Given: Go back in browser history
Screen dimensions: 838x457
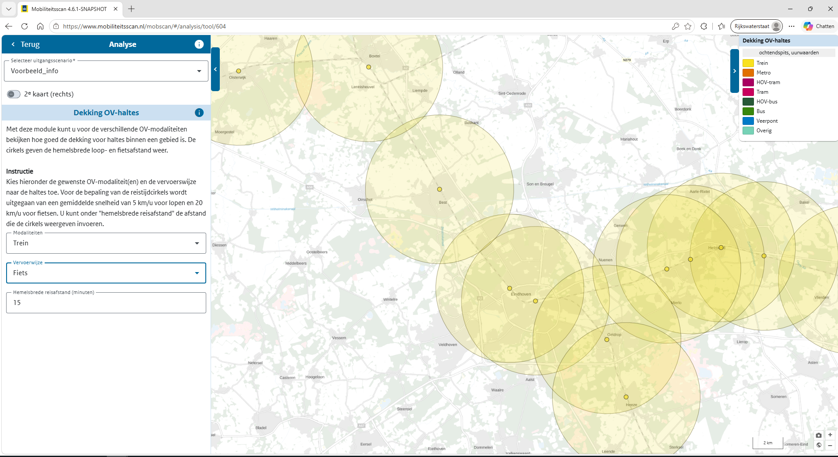Looking at the screenshot, I should tap(9, 26).
